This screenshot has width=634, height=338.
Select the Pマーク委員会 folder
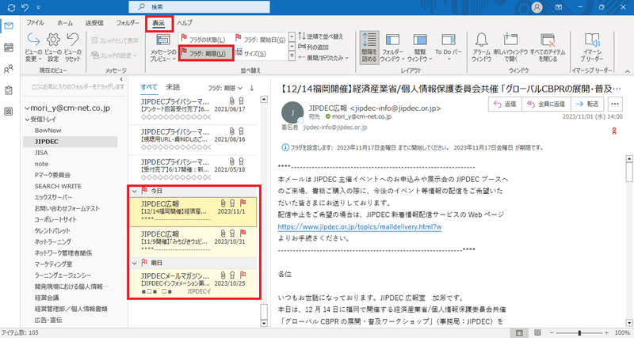[52, 175]
